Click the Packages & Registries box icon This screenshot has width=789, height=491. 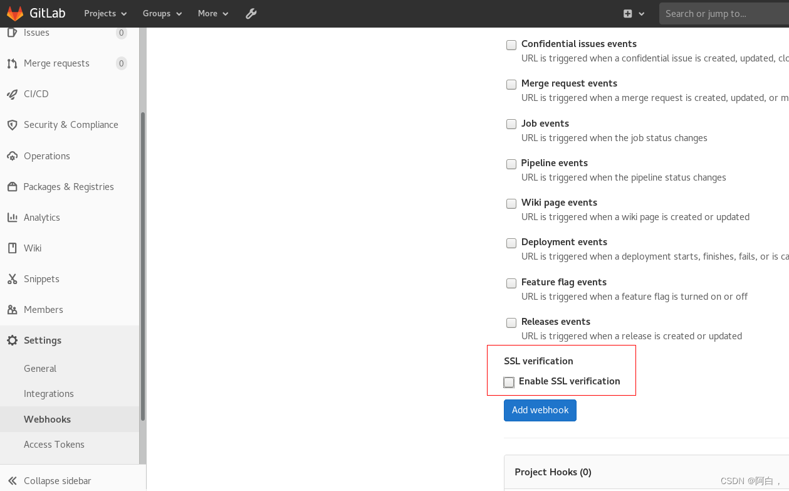12,187
